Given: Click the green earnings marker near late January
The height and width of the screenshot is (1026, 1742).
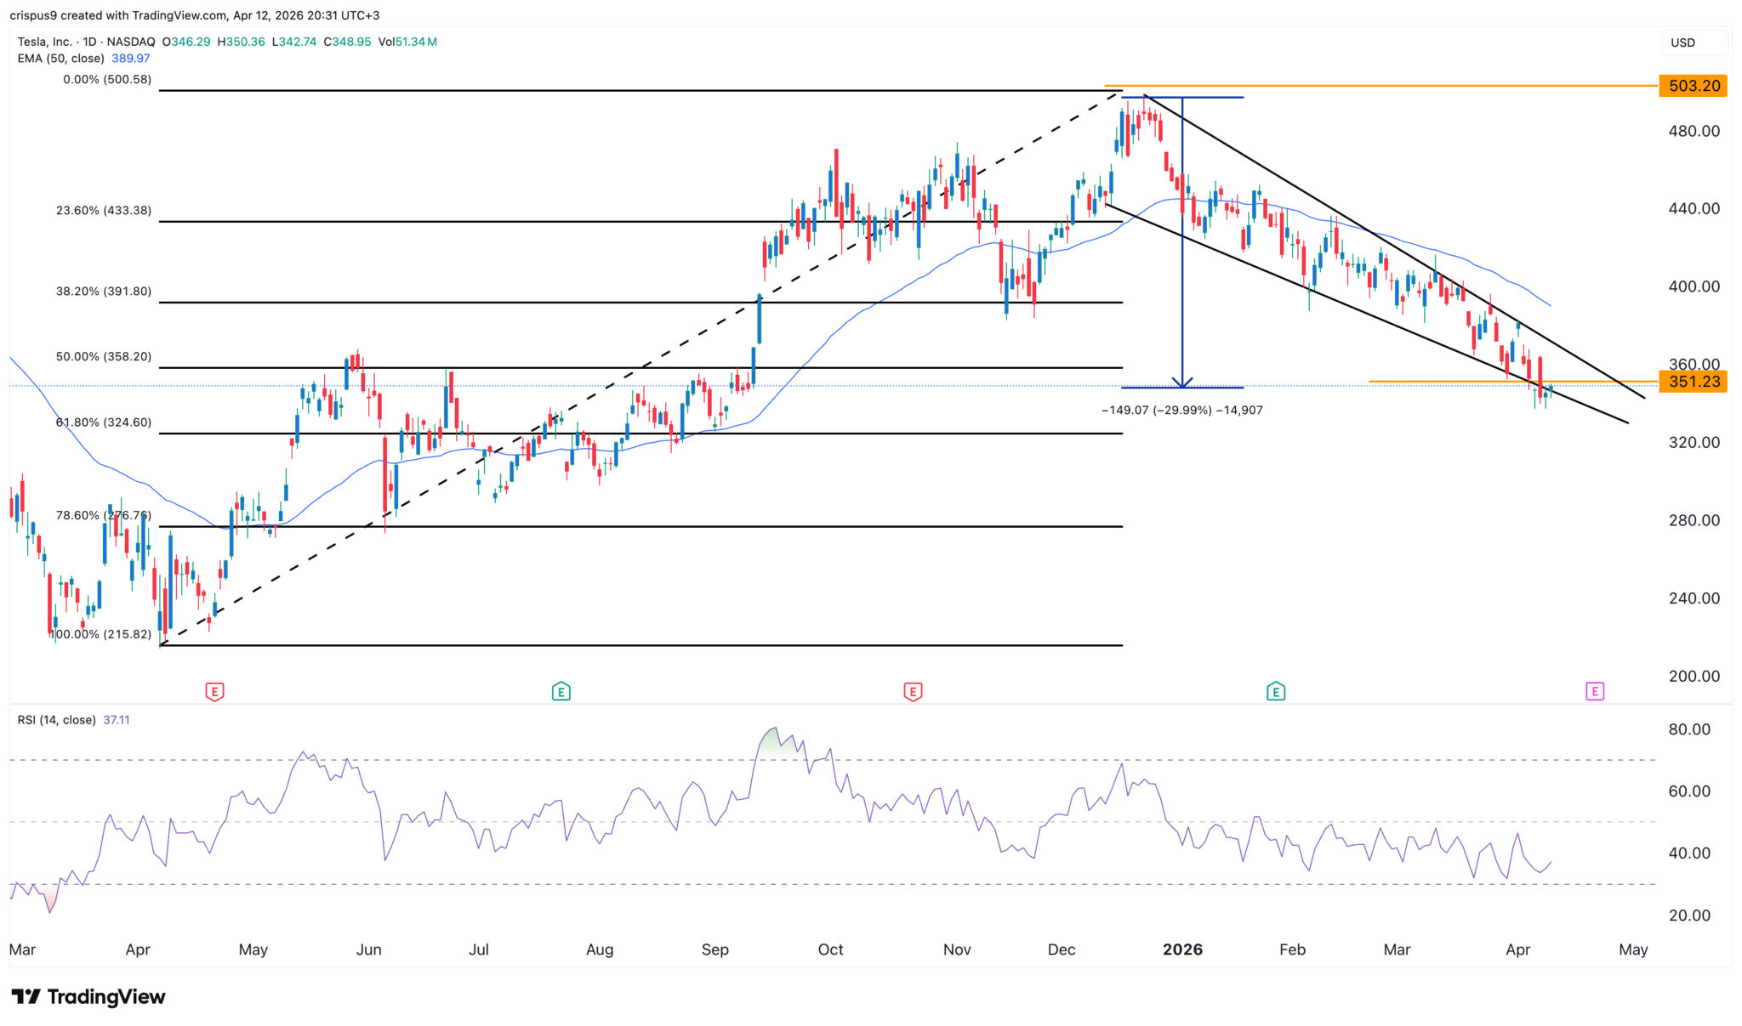Looking at the screenshot, I should 1275,692.
